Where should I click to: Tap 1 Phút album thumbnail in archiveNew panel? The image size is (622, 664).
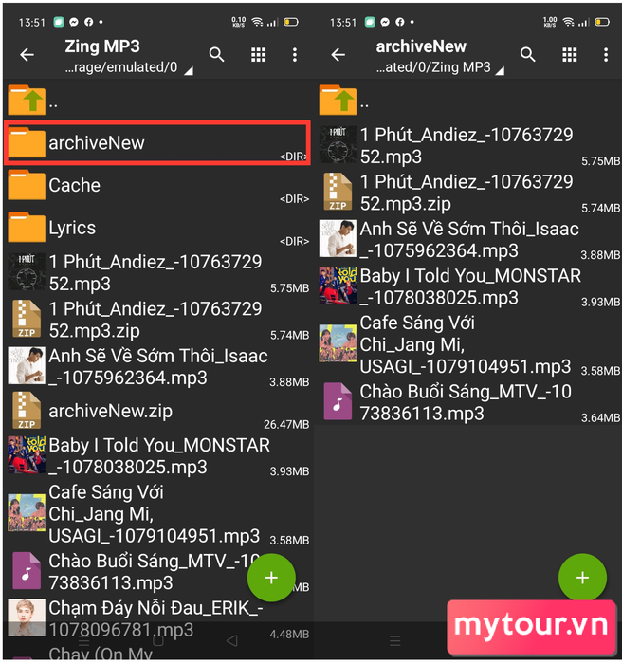coord(338,145)
